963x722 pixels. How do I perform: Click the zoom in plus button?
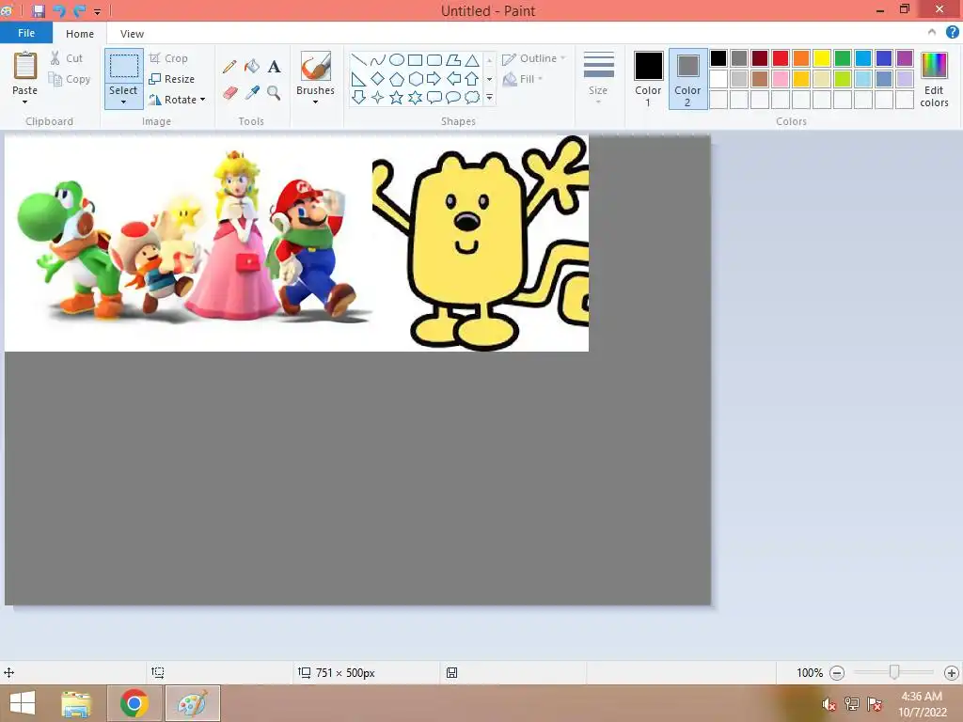point(952,673)
